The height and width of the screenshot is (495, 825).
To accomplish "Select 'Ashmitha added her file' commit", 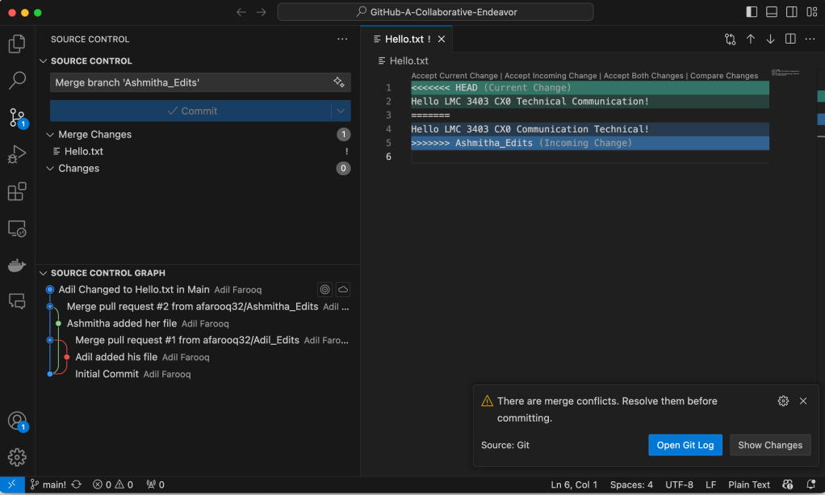I will pyautogui.click(x=197, y=323).
